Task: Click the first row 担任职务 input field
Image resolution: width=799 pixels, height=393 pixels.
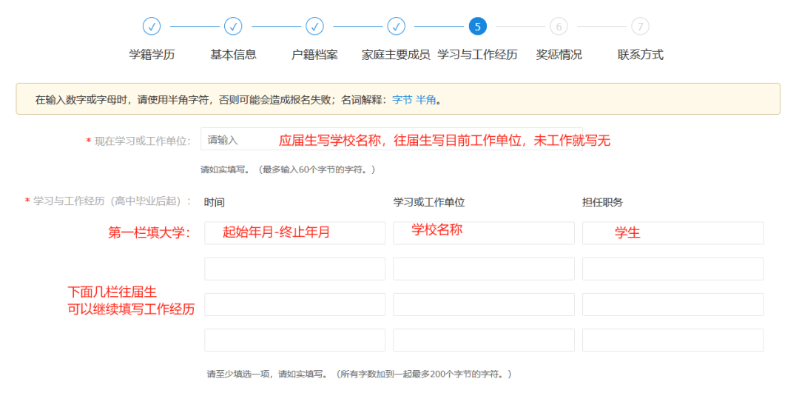Action: [672, 233]
